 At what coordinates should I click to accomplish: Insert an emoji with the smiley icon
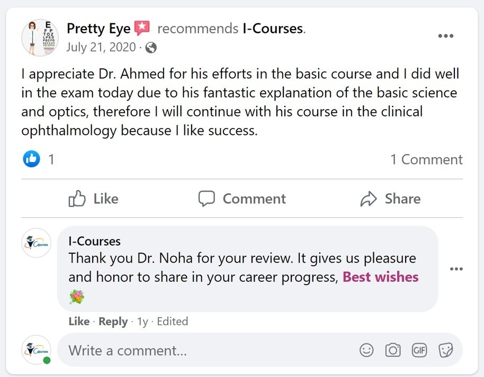tap(366, 350)
